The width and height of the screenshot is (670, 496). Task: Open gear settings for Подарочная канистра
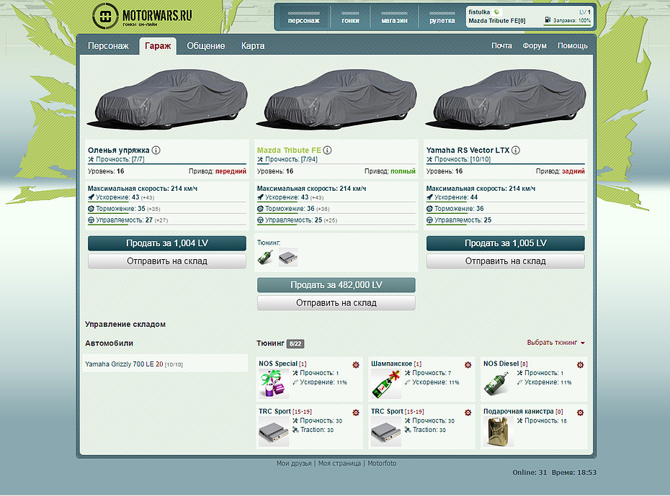point(580,412)
